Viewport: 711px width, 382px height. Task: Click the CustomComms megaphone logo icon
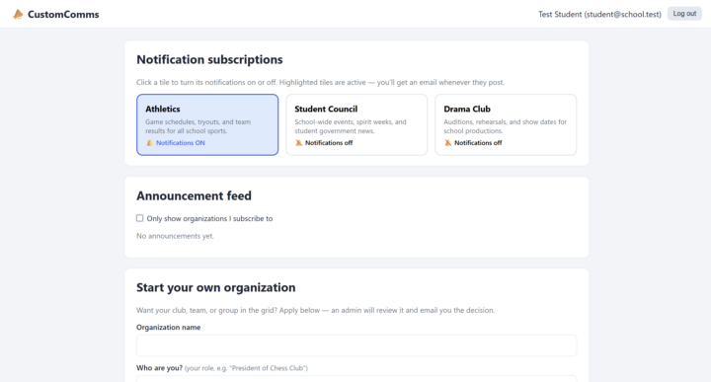[18, 15]
